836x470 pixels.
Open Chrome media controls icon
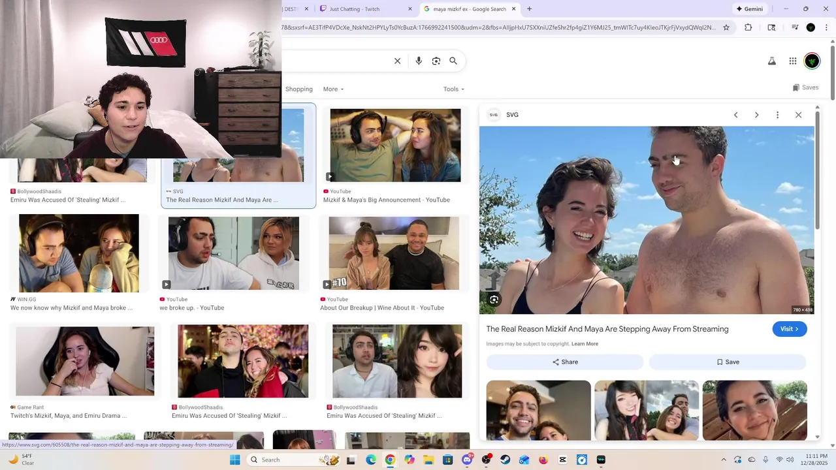point(795,27)
